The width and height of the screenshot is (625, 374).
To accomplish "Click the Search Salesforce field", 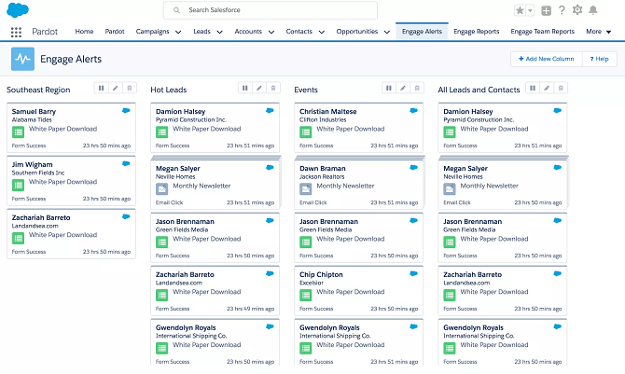I will [271, 10].
